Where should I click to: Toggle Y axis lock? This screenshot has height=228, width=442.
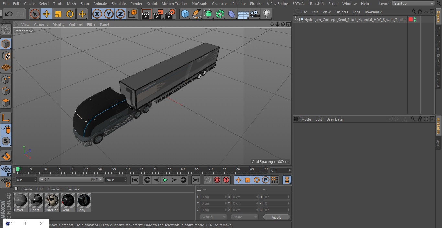click(108, 14)
